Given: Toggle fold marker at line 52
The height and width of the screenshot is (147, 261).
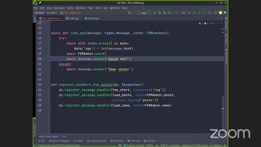Looking at the screenshot, I should 50,69.
